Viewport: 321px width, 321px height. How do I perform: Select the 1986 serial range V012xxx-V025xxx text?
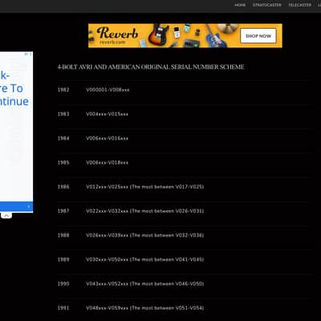pyautogui.click(x=108, y=187)
